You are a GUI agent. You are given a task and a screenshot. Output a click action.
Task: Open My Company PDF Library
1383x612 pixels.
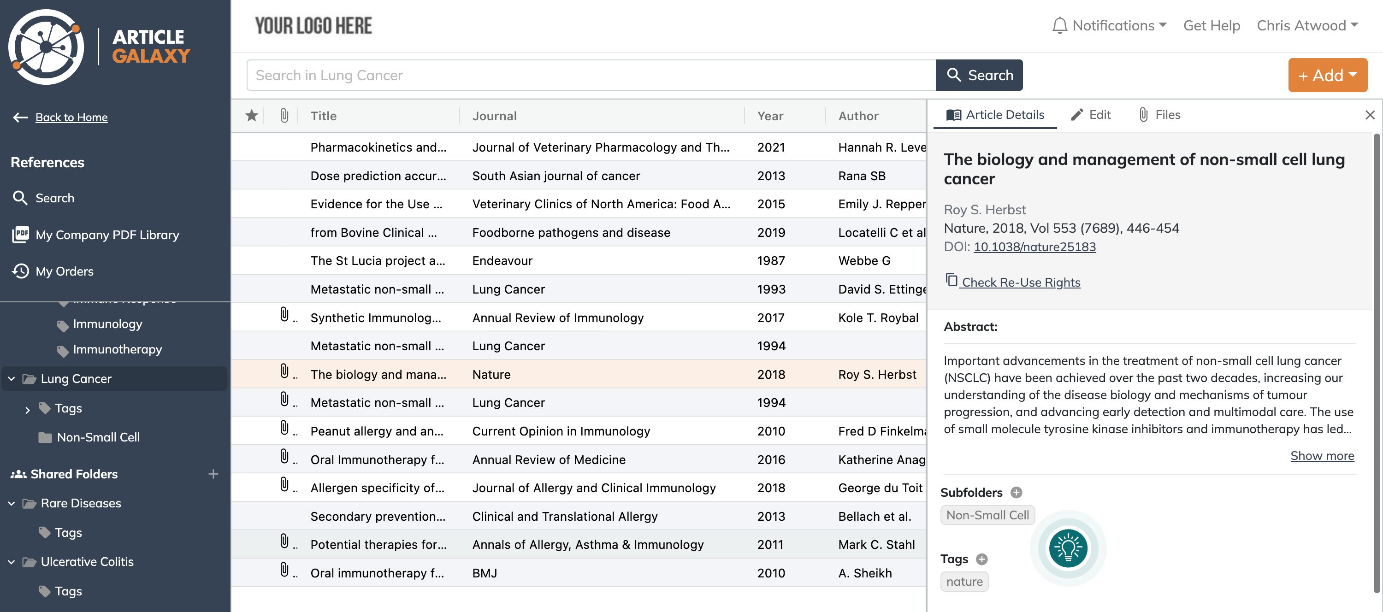point(107,235)
